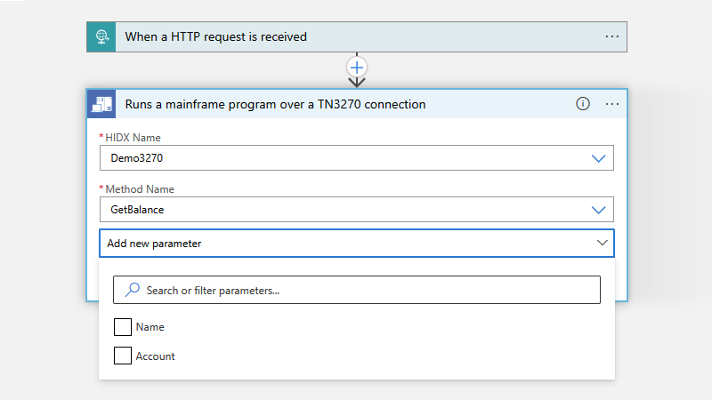Click the GetBalance value in Method Name

click(137, 210)
